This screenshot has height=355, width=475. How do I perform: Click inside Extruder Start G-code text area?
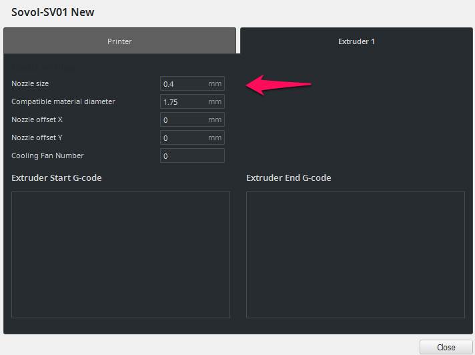click(x=121, y=255)
